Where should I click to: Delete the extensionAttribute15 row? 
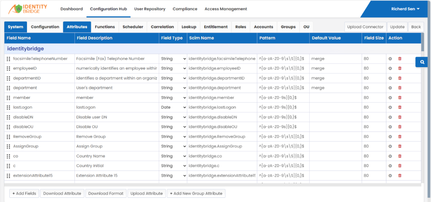(400, 176)
